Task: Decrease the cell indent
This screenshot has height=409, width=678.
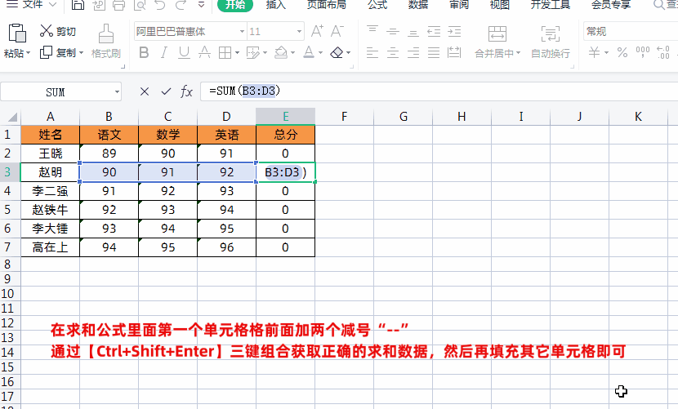Action: click(x=434, y=31)
